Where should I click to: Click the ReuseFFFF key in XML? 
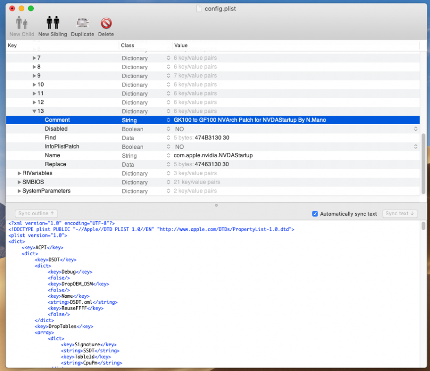(x=74, y=308)
